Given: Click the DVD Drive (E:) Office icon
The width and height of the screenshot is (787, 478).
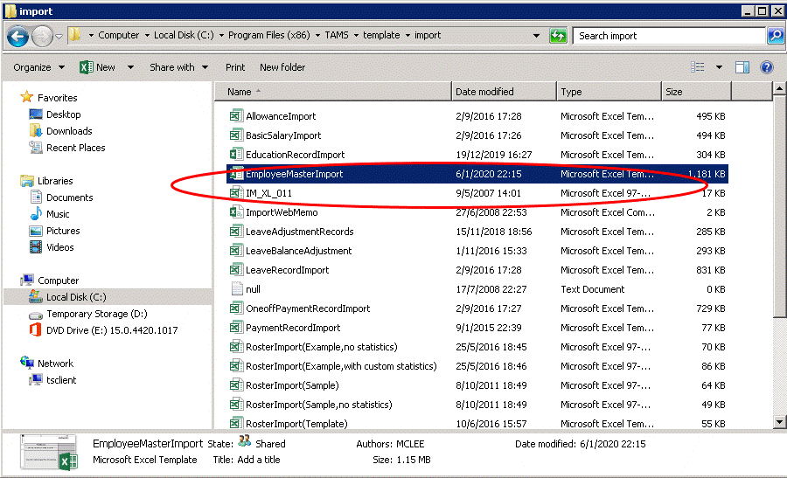Looking at the screenshot, I should click(36, 330).
